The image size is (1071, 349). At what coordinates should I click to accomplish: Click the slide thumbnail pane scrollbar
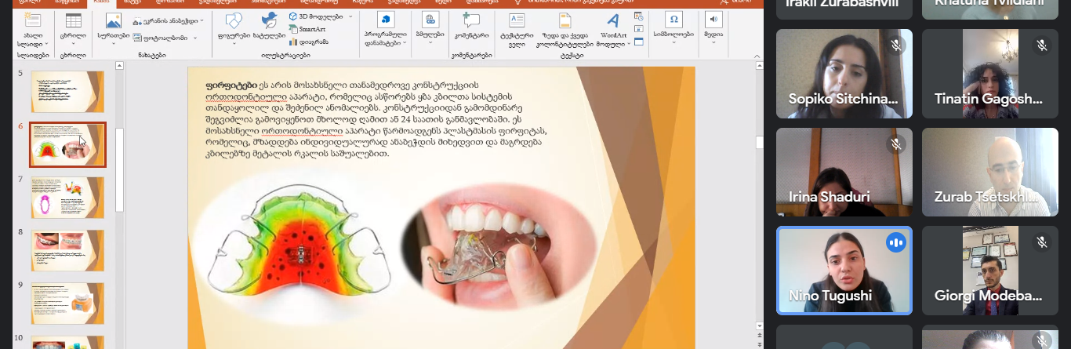pos(120,170)
